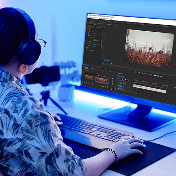176x176 pixels.
Task: Open the Media Browser panel tab
Action: click(94, 69)
